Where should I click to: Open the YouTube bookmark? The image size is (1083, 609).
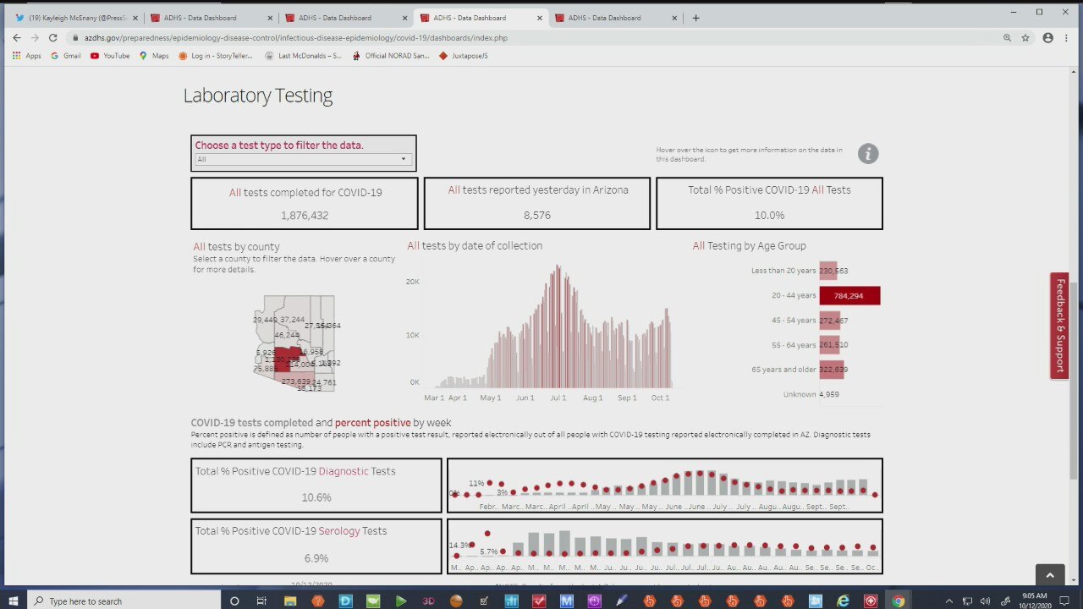tap(109, 56)
